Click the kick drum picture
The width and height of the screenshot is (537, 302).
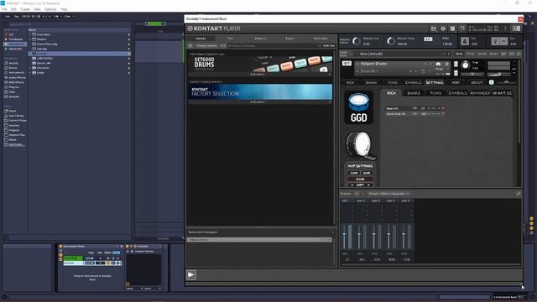(x=360, y=145)
